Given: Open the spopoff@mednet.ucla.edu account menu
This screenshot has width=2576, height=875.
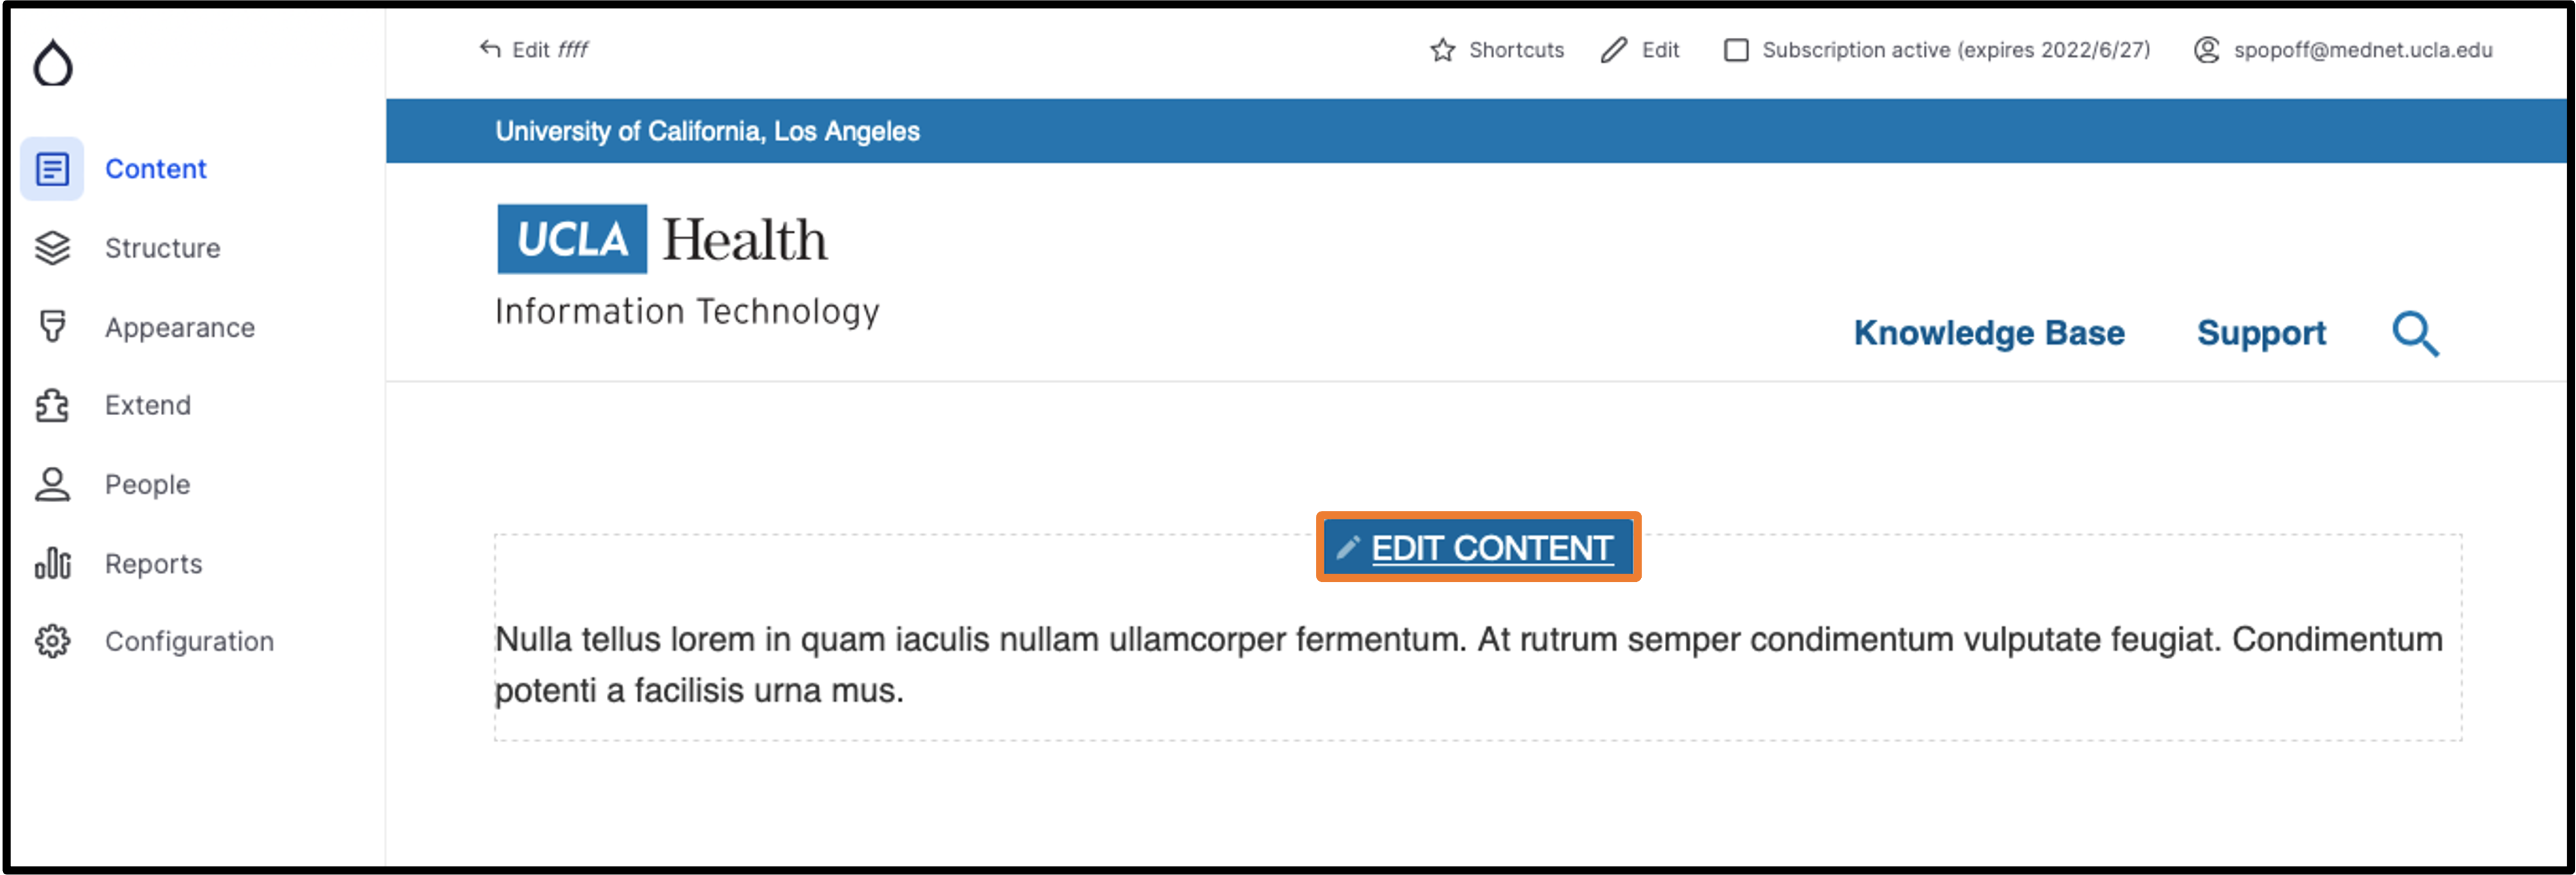Looking at the screenshot, I should tap(2342, 50).
